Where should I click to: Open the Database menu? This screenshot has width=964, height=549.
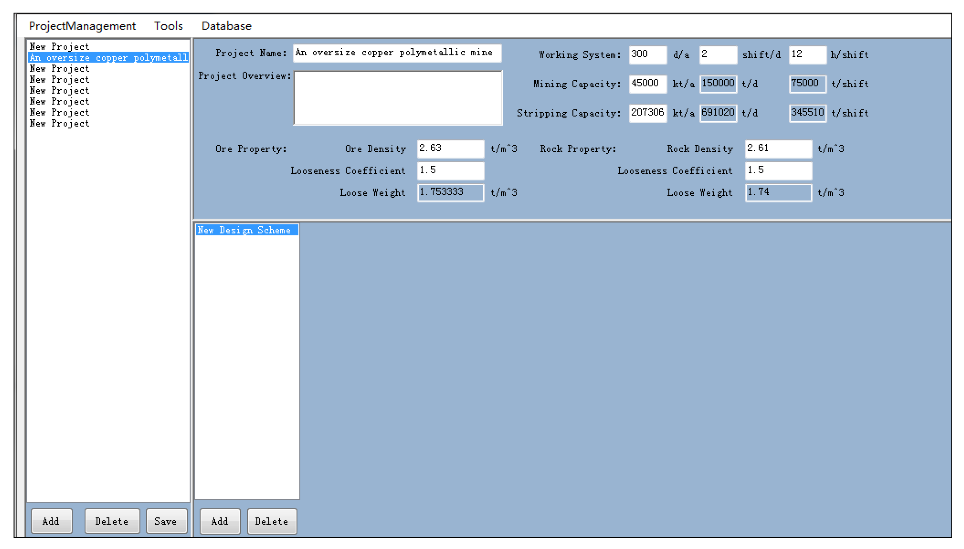pos(226,26)
